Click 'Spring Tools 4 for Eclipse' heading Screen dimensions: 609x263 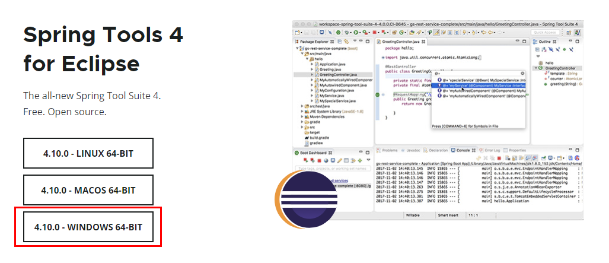tap(103, 49)
